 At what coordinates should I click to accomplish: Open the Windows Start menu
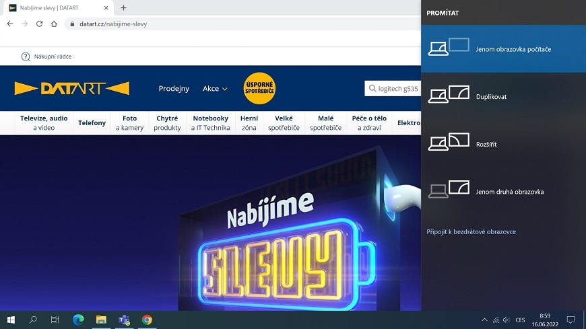coord(11,320)
